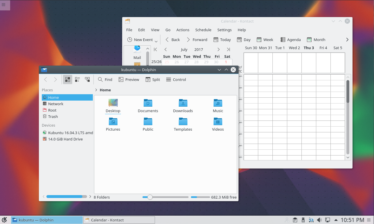Split the Dolphin view

[x=153, y=79]
